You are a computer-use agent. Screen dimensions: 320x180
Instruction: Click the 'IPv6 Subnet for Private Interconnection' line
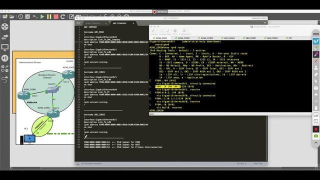pos(123,147)
